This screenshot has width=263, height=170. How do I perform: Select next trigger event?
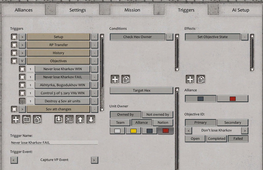[95, 160]
